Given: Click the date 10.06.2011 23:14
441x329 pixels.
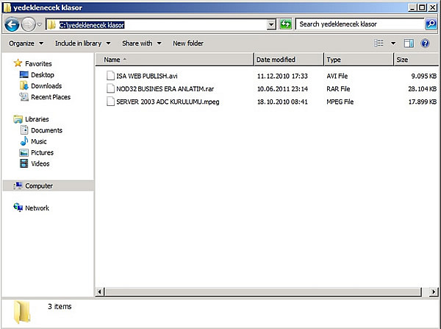Looking at the screenshot, I should click(x=282, y=89).
